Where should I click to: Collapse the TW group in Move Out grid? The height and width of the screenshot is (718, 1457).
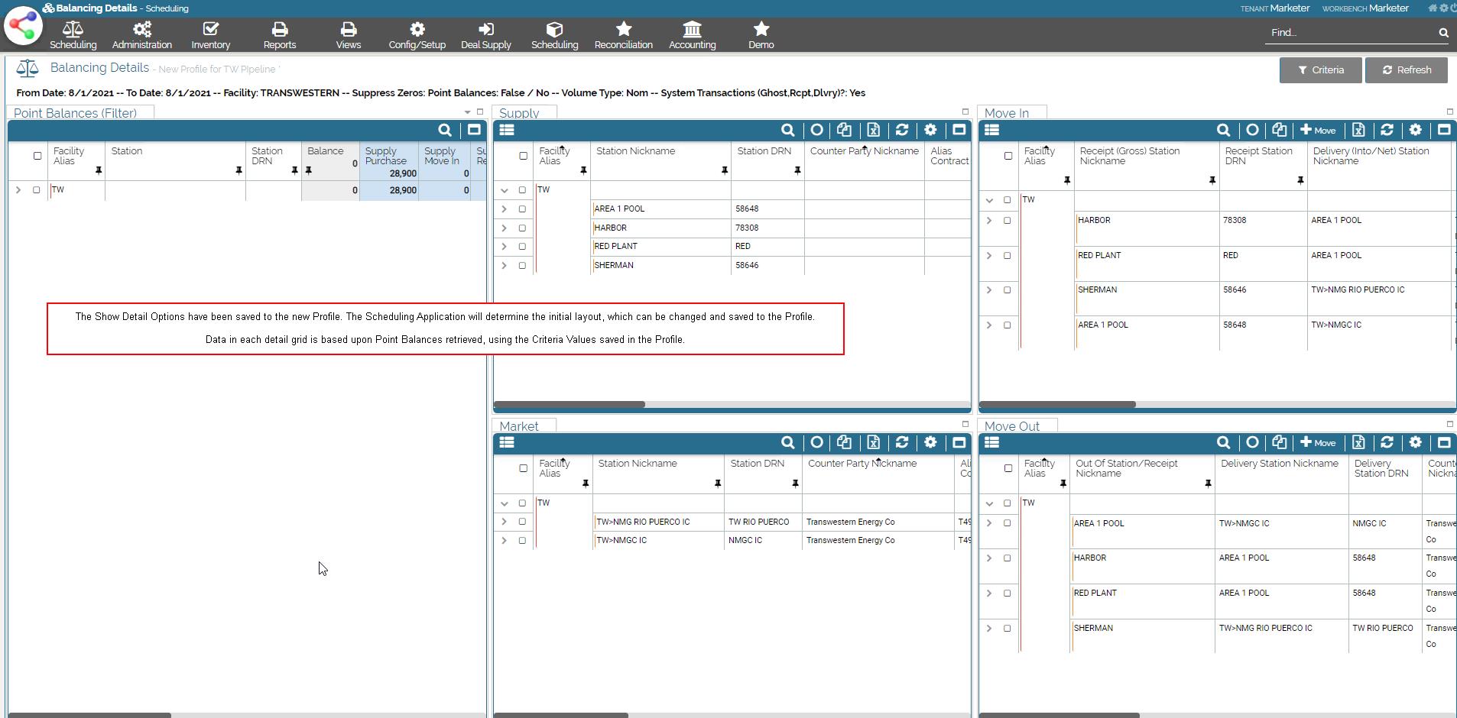989,503
